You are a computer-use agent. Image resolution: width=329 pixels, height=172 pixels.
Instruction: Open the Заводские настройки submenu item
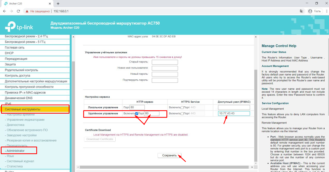click(22, 135)
